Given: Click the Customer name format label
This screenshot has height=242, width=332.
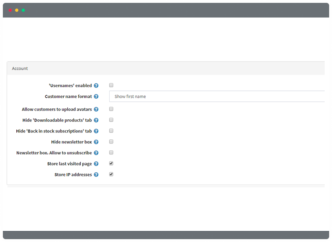Looking at the screenshot, I should click(x=69, y=97).
